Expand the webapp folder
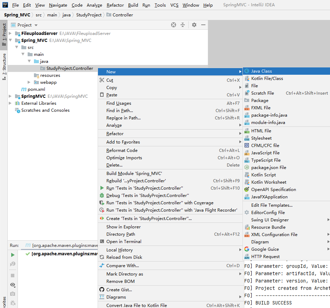Viewport: 330px width, 308px height. pos(29,82)
